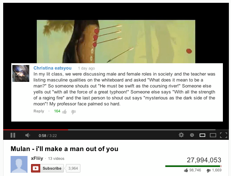View xFliiy's 13 videos
The height and width of the screenshot is (176, 231).
pos(56,158)
